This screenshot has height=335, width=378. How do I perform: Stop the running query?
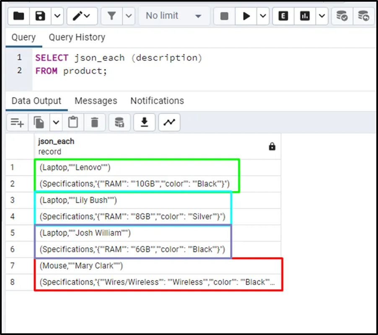224,16
